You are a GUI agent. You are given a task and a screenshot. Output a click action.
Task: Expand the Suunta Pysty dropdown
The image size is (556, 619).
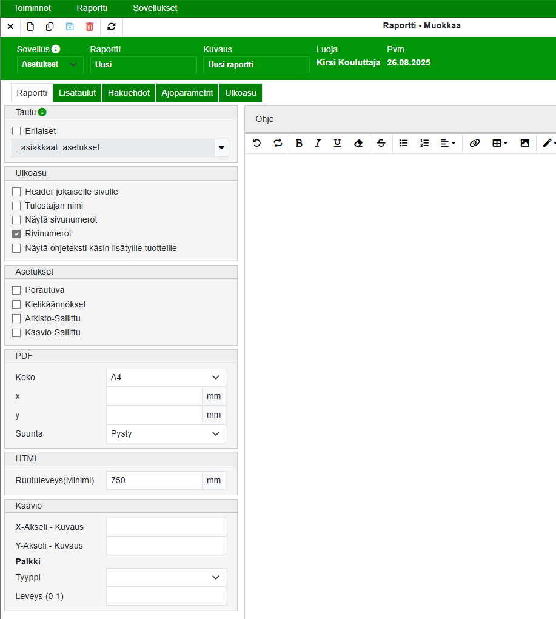point(166,434)
